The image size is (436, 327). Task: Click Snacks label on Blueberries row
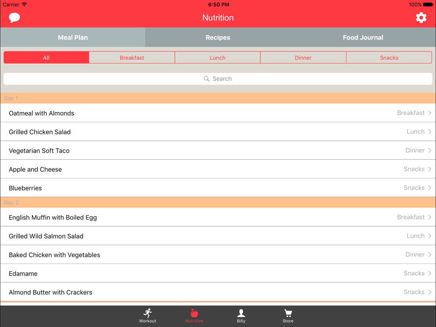coord(414,187)
